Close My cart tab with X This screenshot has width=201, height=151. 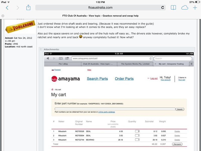155,64
